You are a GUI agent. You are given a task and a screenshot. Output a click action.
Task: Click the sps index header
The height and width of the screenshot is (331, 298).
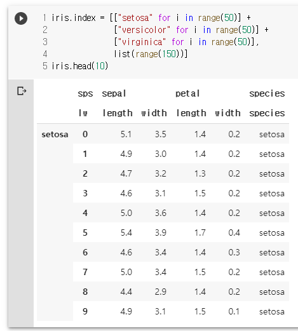click(85, 94)
